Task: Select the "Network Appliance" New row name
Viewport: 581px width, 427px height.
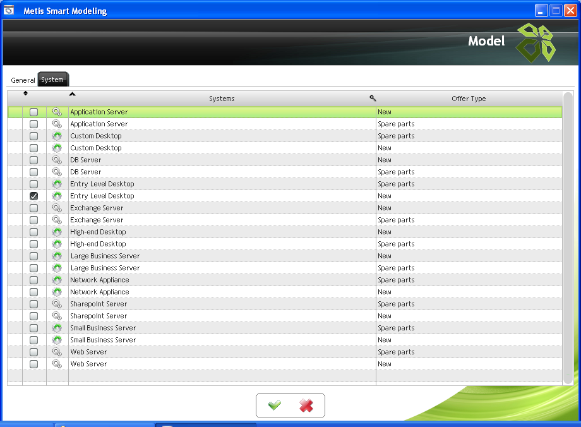Action: pyautogui.click(x=100, y=292)
